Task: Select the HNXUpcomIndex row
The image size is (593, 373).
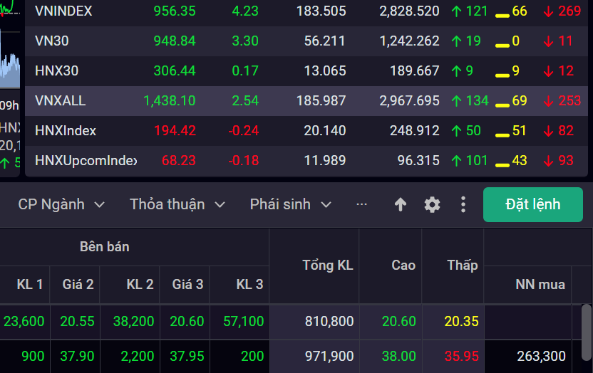Action: [x=306, y=160]
